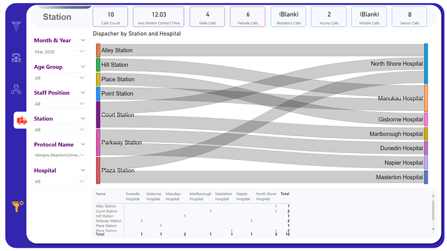Click the Dunedin Hospital purple node

coord(426,149)
